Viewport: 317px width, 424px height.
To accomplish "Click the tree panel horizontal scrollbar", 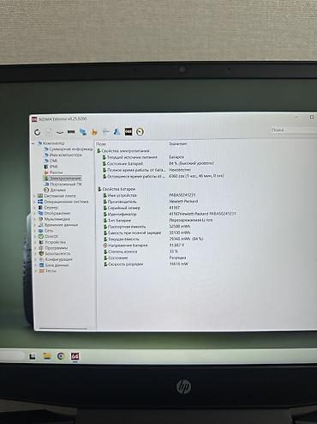I will (63, 329).
